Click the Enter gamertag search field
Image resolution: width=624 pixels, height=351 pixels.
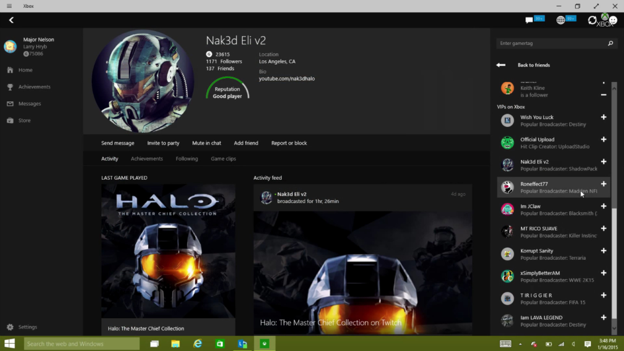(x=550, y=43)
